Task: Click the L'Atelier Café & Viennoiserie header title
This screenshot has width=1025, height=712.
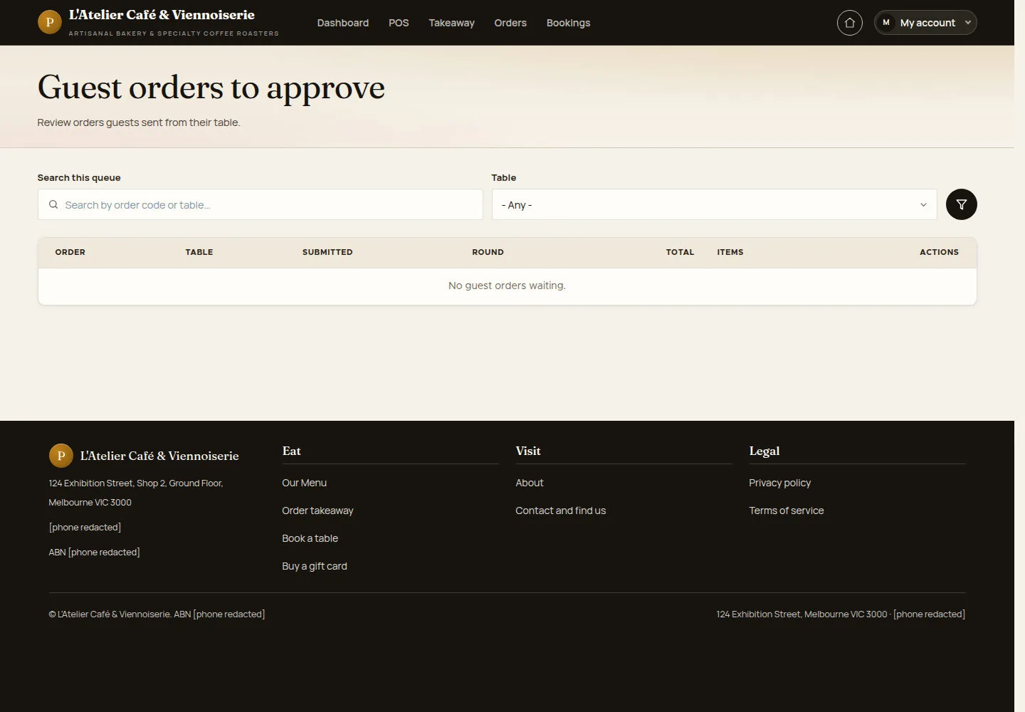Action: click(x=162, y=15)
